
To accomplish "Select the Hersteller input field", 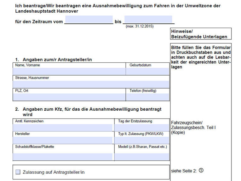I will [63, 140].
